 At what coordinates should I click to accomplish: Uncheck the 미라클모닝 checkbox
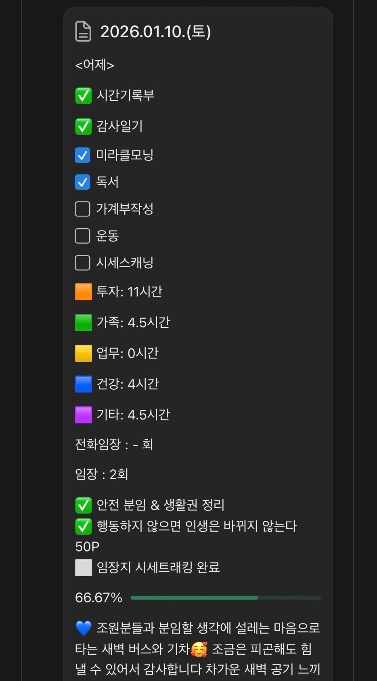(83, 155)
